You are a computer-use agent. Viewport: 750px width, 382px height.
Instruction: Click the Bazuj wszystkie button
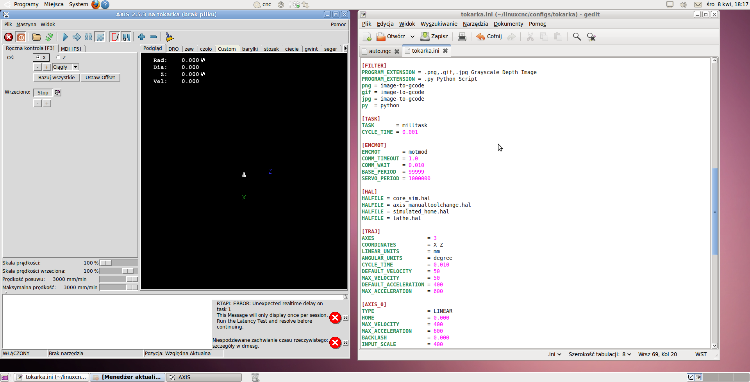[x=56, y=77]
